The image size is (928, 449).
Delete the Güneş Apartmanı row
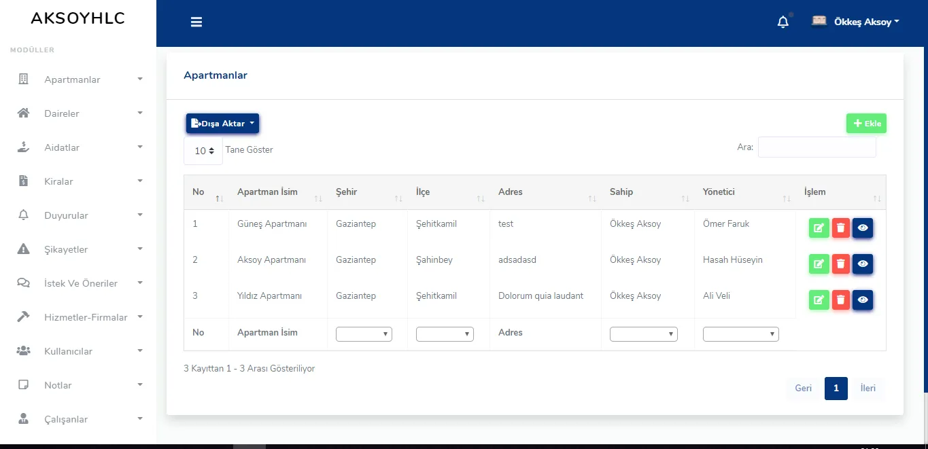pyautogui.click(x=841, y=228)
